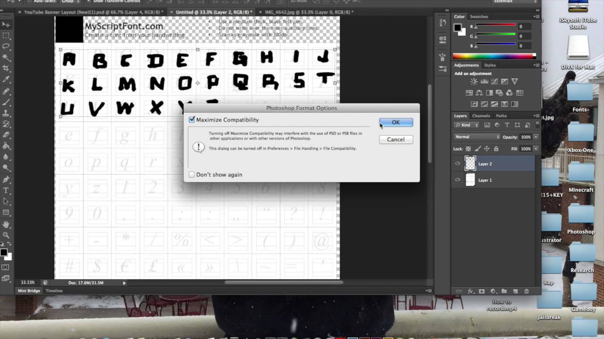The image size is (604, 339).
Task: Expand the Opacity slider dropdown arrow
Action: [x=536, y=137]
